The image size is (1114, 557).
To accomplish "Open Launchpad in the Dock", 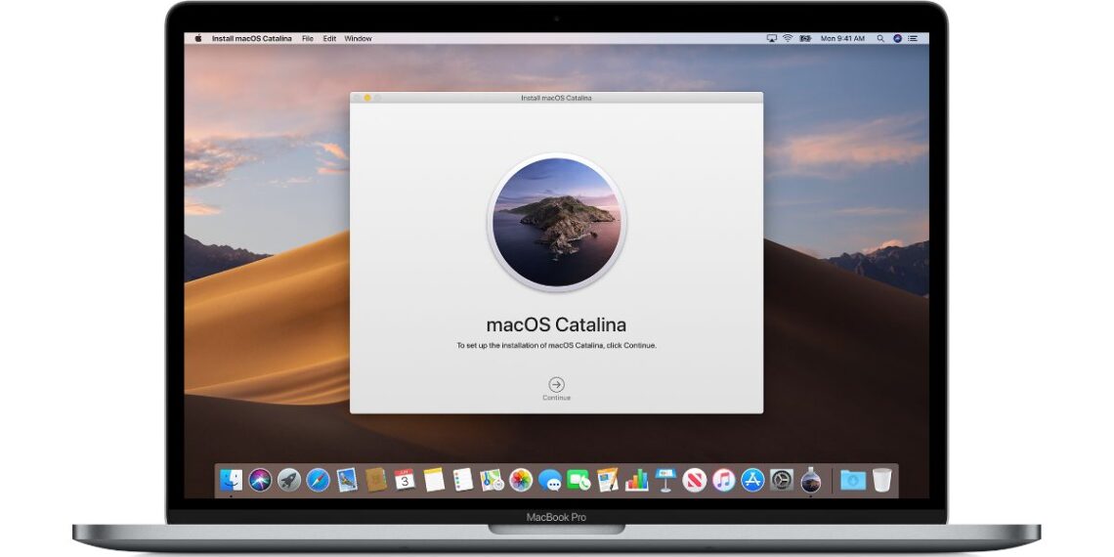I will (x=288, y=480).
